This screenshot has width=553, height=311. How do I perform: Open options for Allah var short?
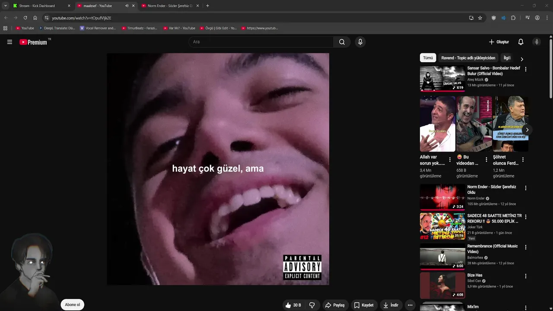tap(450, 160)
